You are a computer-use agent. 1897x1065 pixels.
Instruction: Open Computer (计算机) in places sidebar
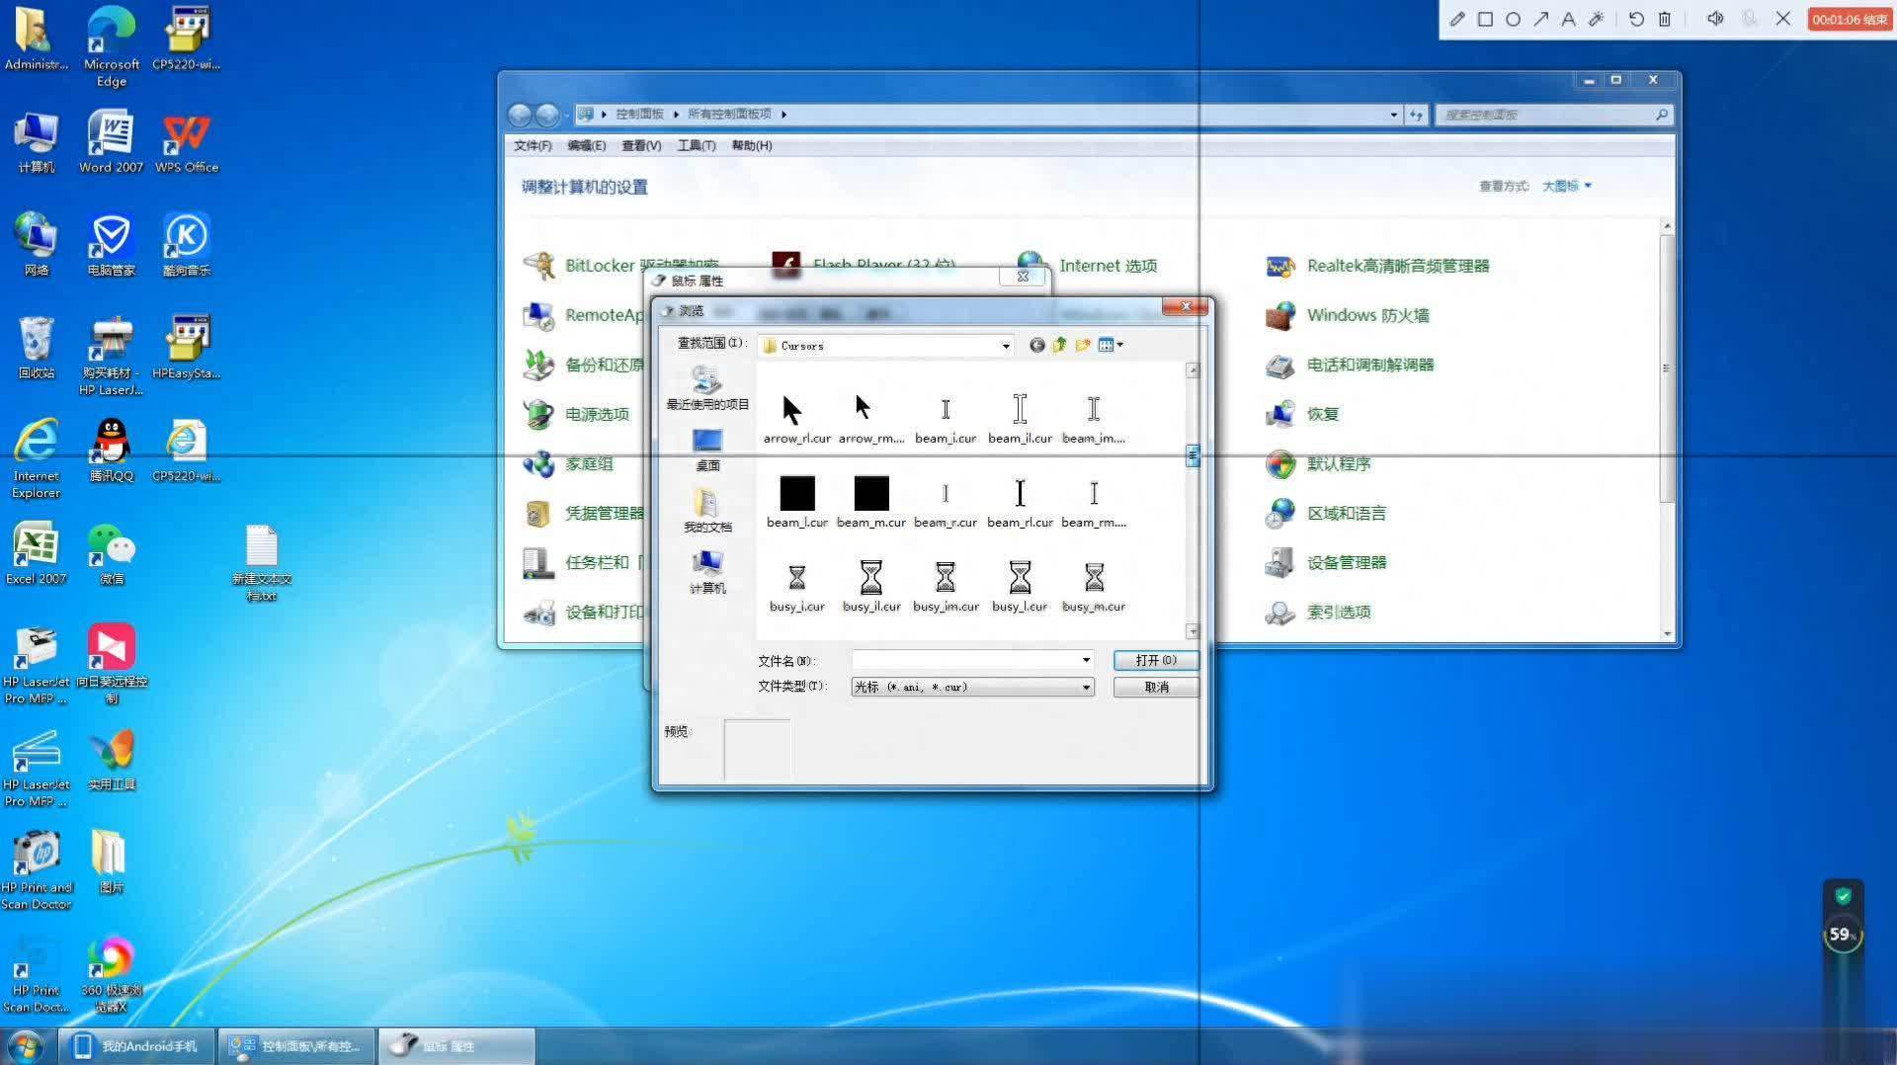(707, 572)
